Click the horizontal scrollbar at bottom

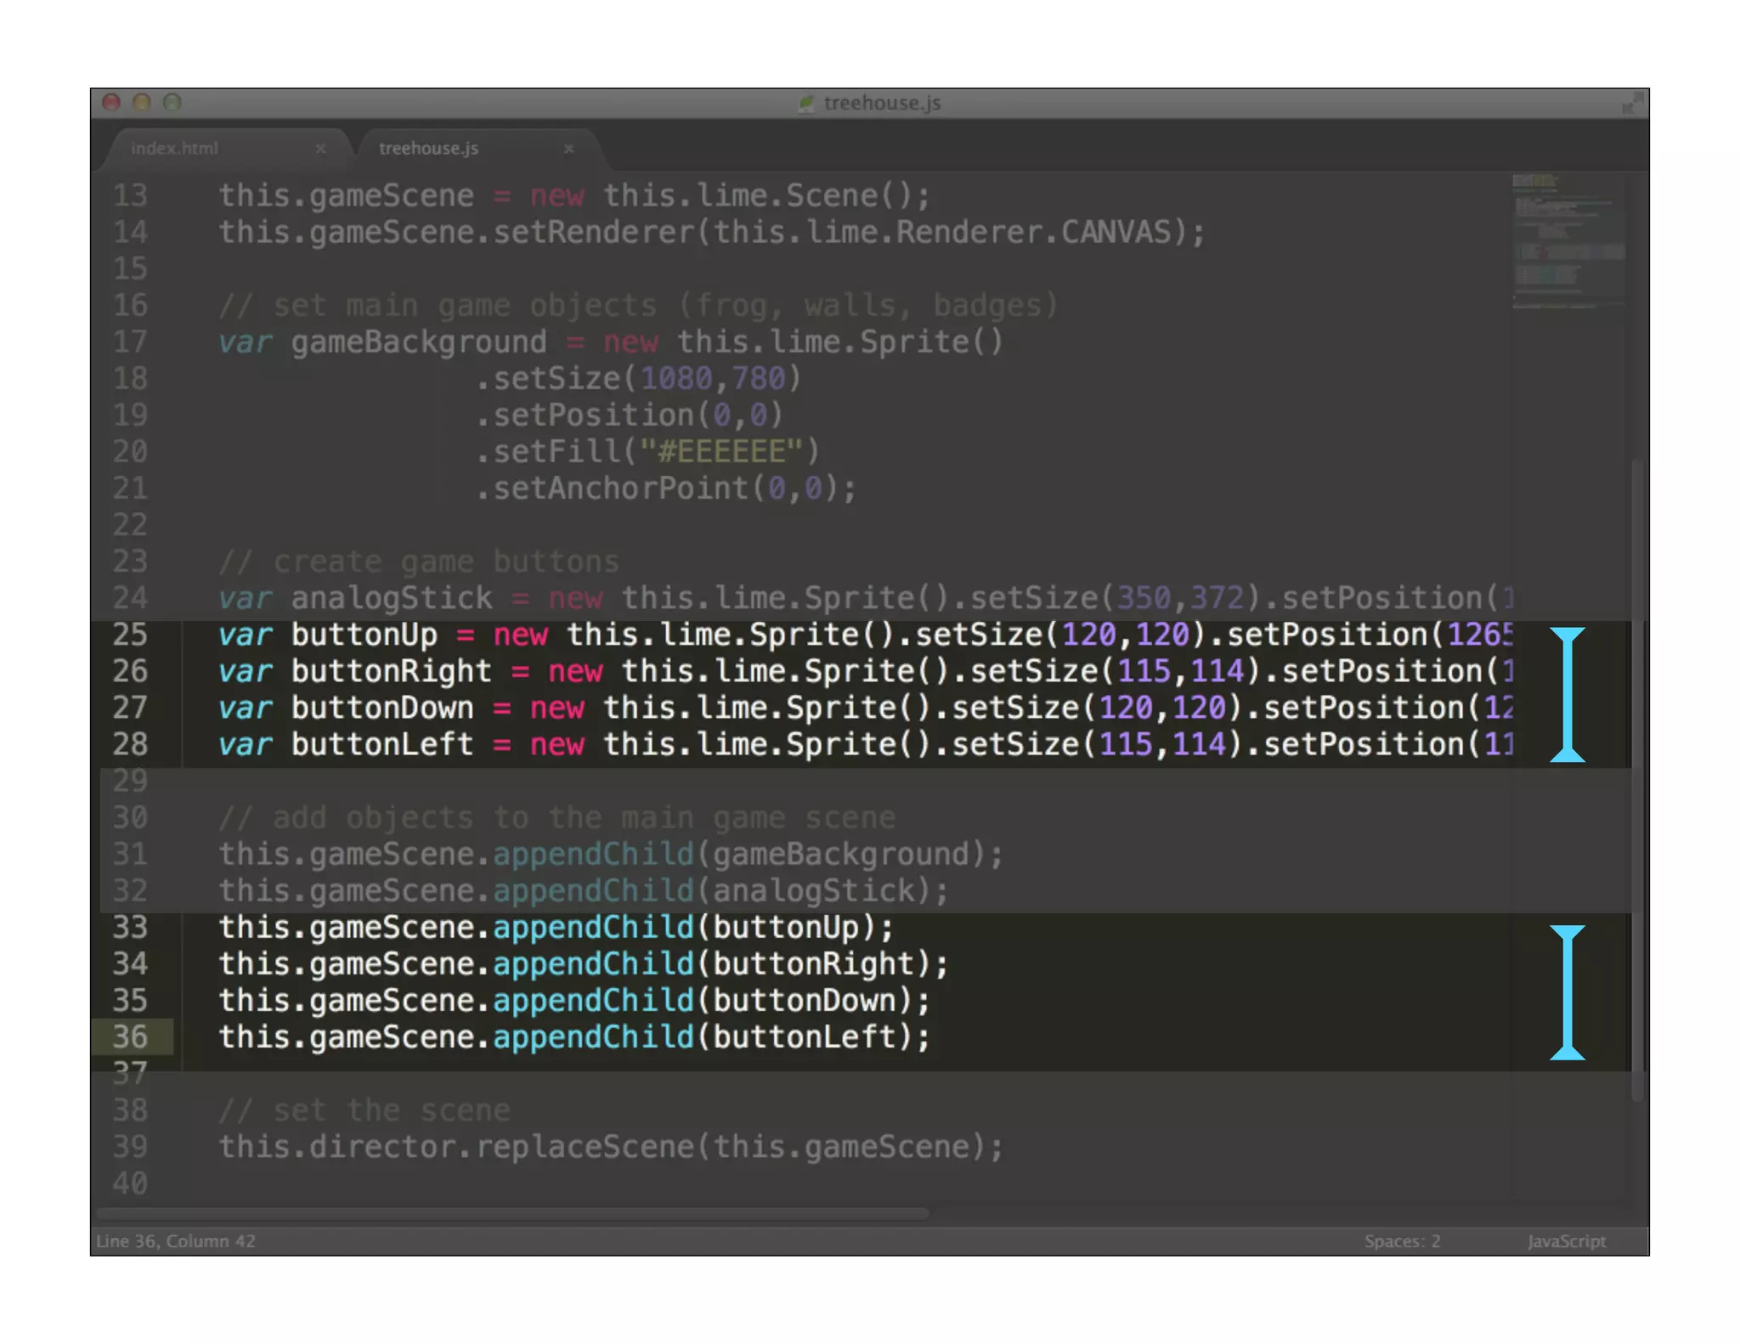(x=513, y=1214)
